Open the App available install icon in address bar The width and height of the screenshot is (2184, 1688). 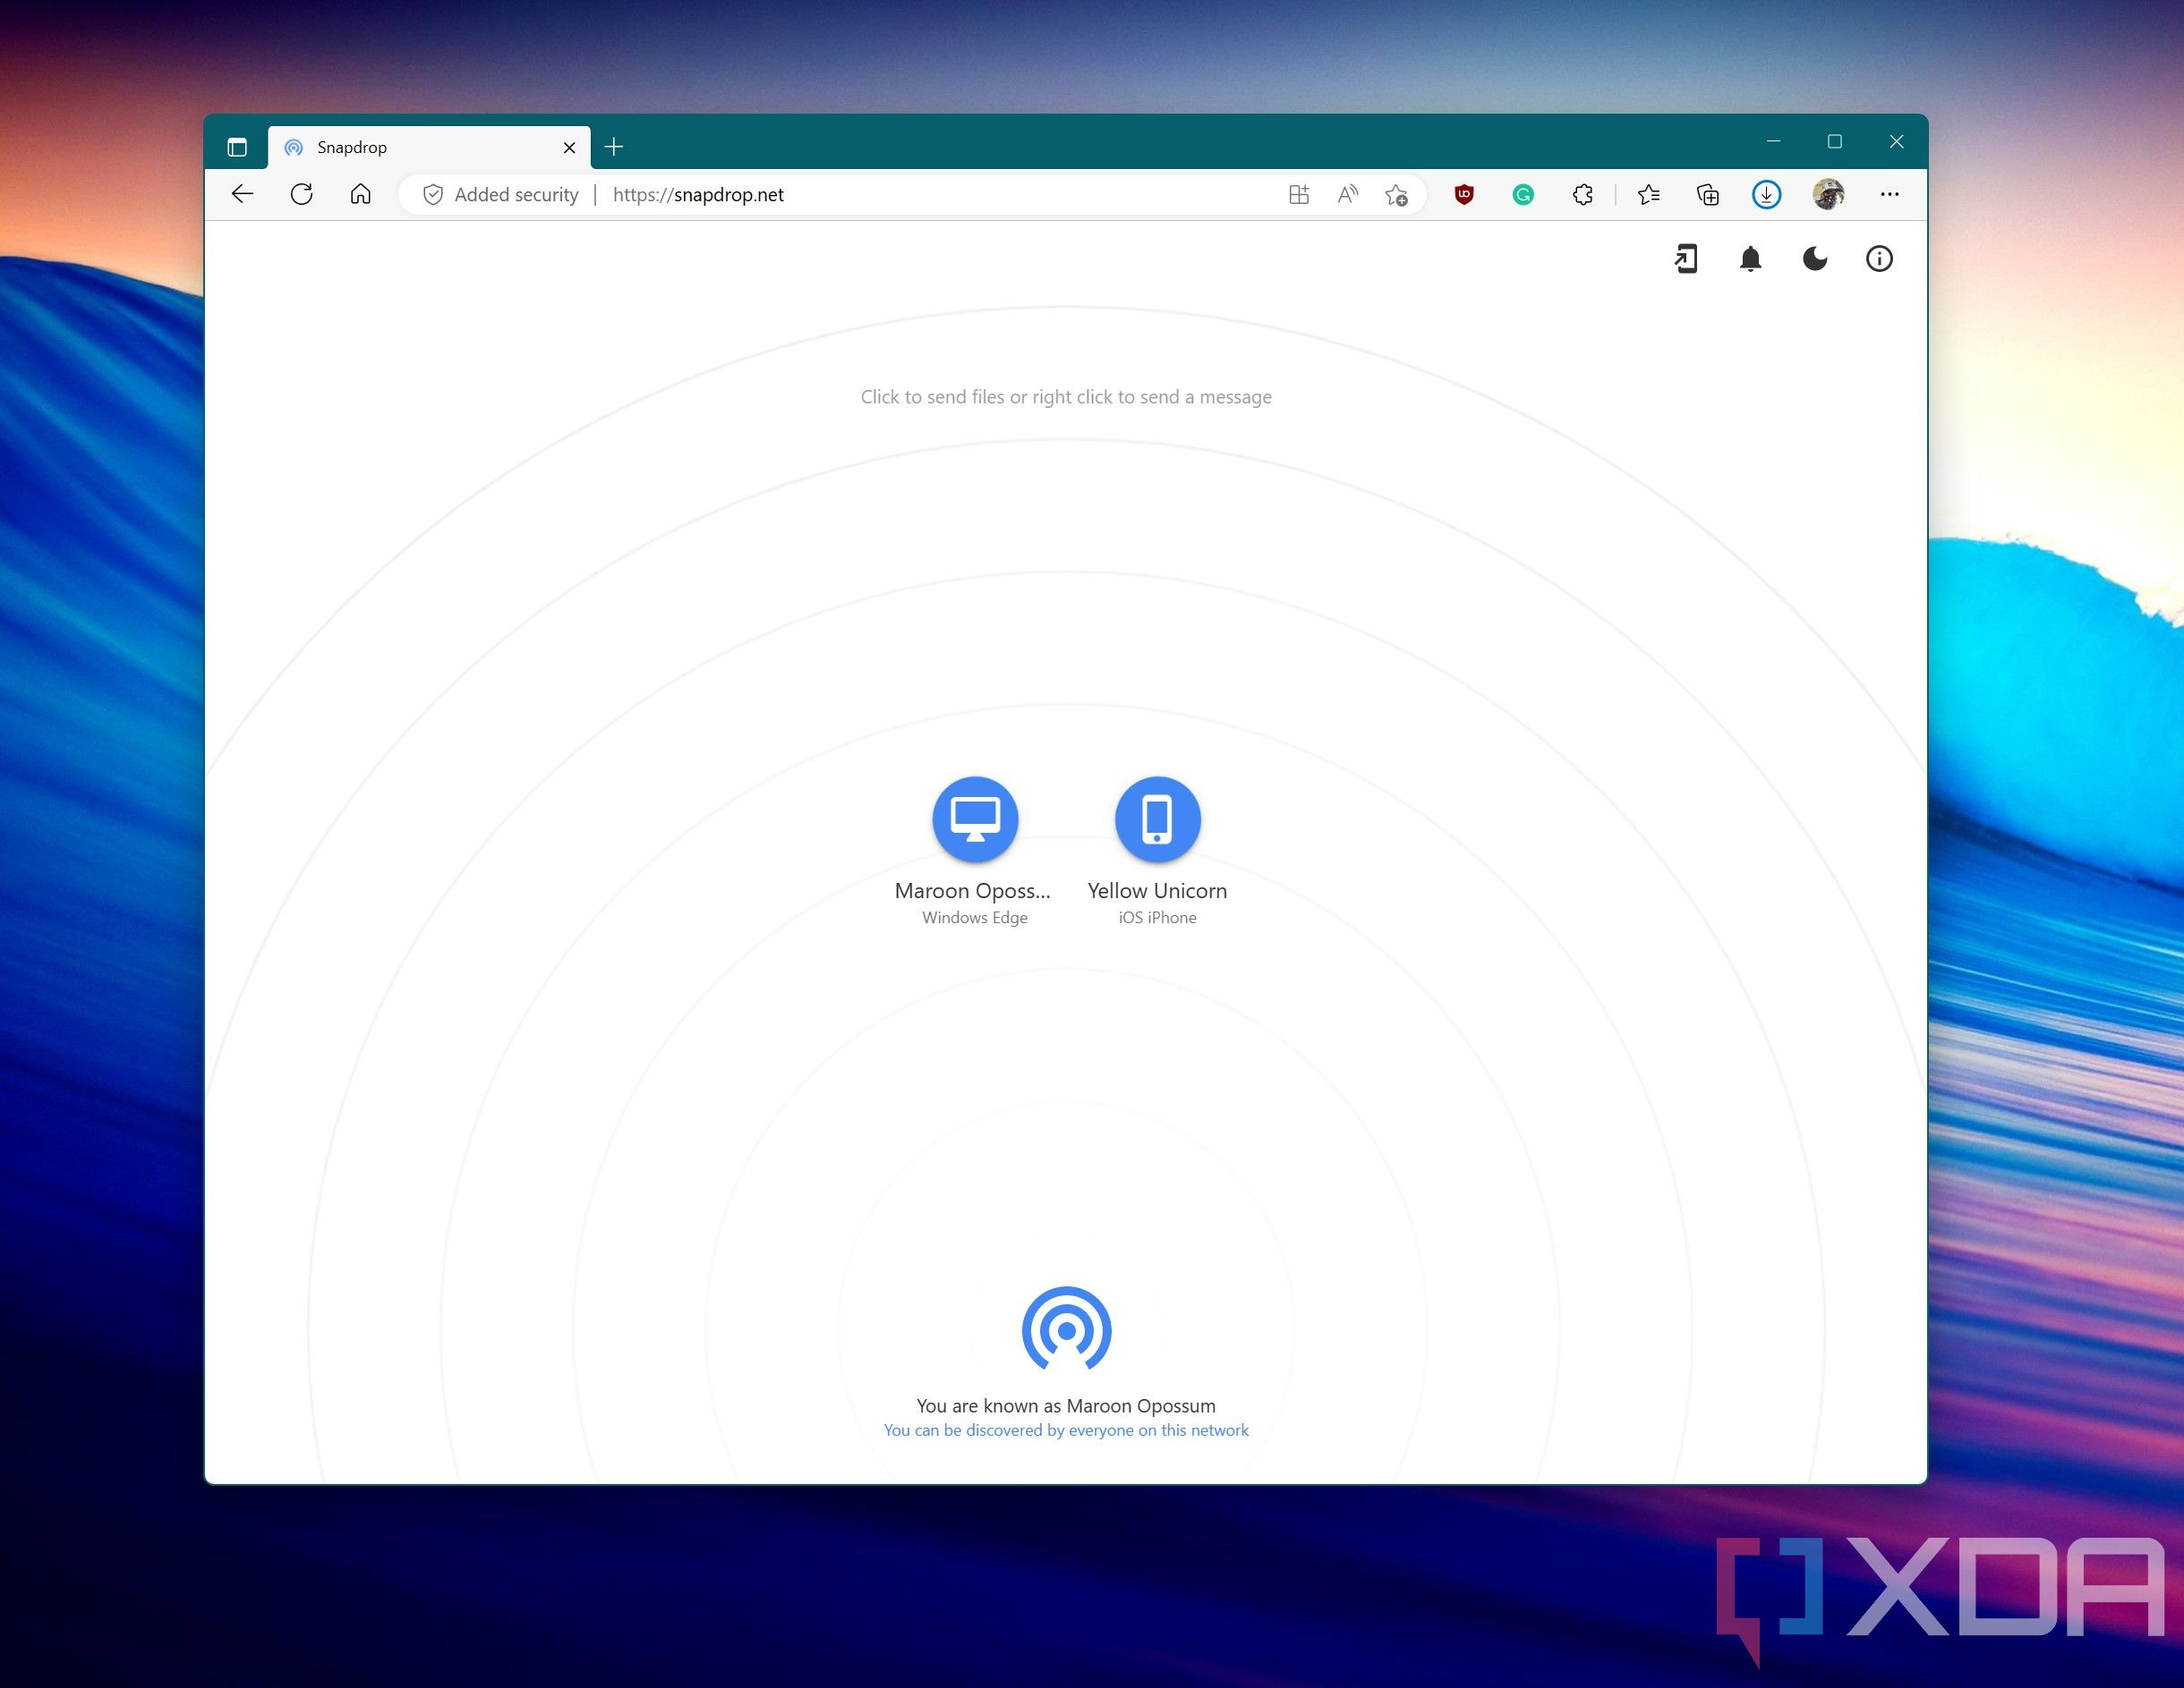pos(1299,195)
